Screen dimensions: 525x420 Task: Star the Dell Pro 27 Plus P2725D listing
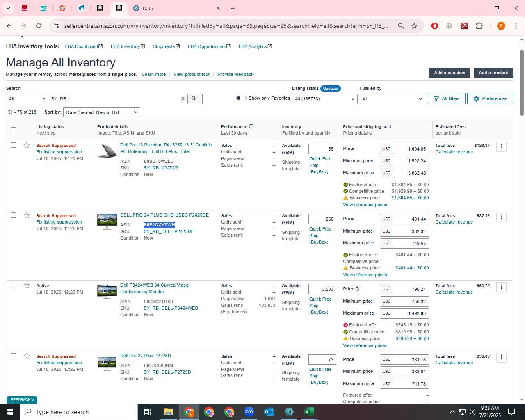27,356
